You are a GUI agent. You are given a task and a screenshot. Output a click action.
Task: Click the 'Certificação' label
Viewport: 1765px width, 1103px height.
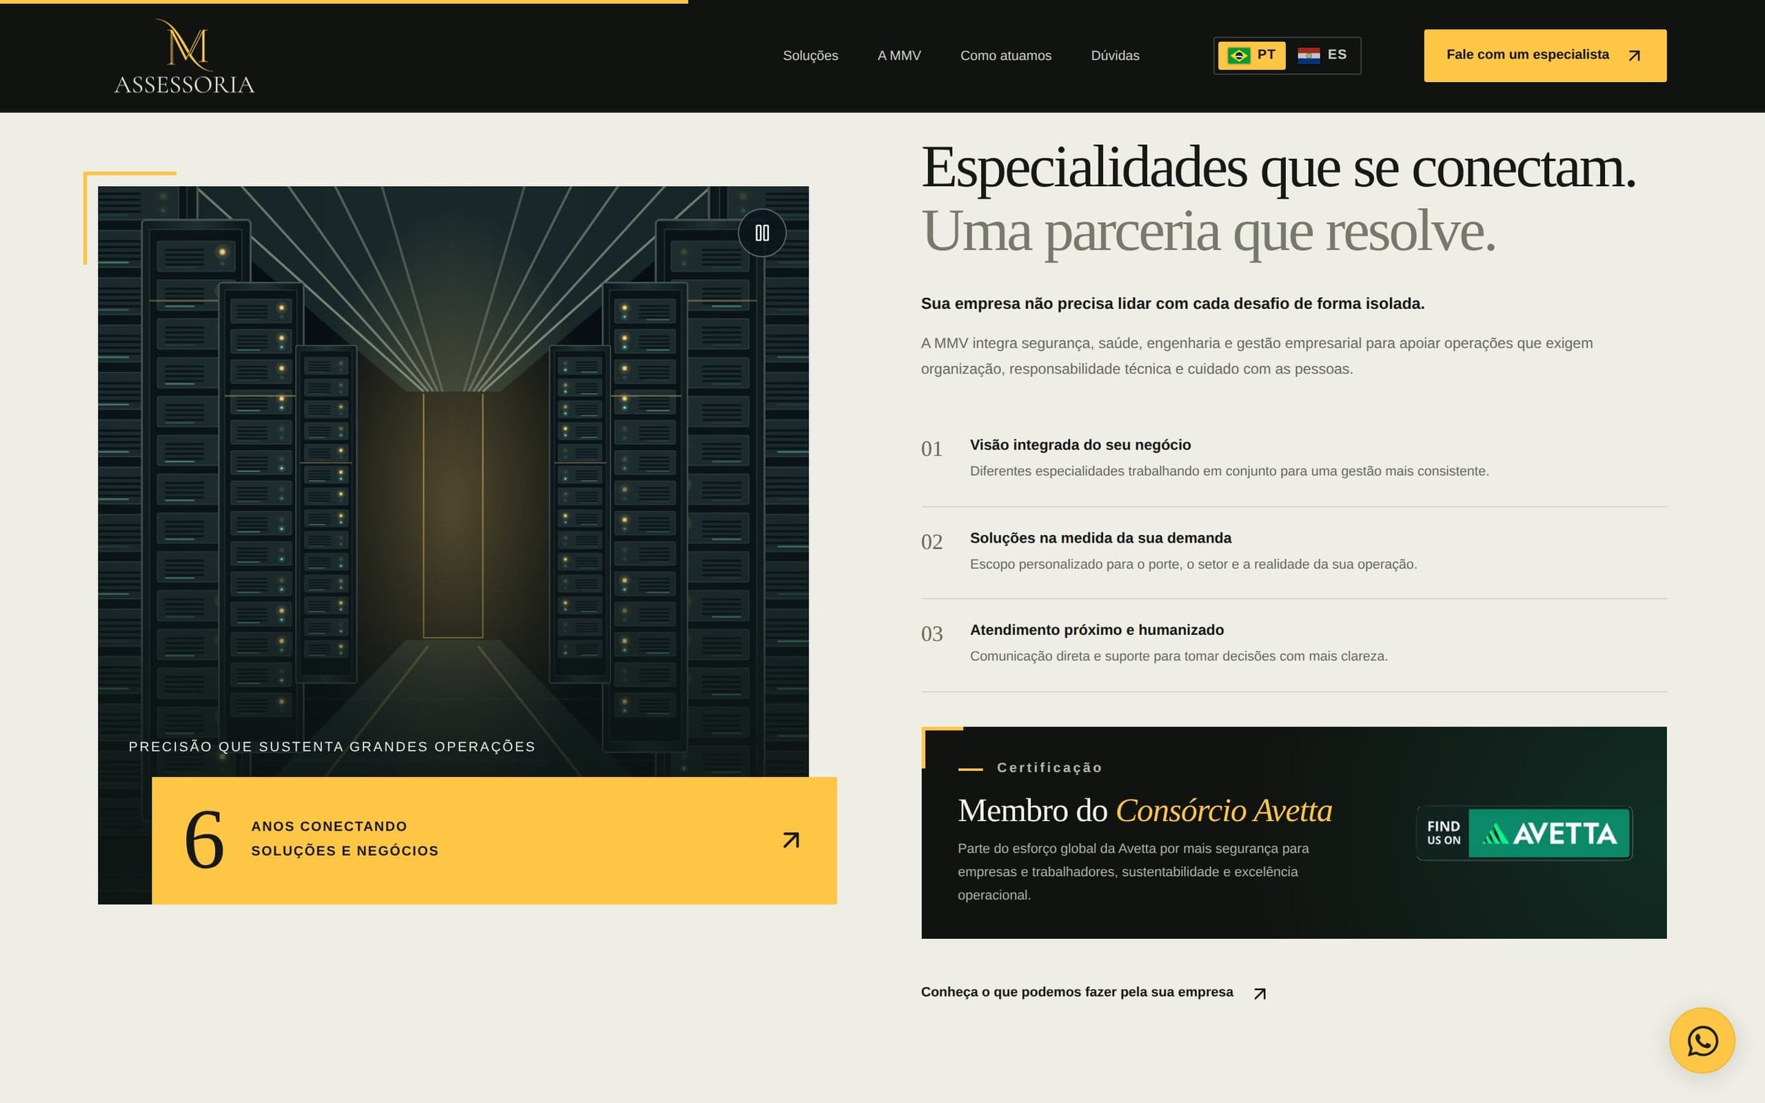tap(1049, 767)
